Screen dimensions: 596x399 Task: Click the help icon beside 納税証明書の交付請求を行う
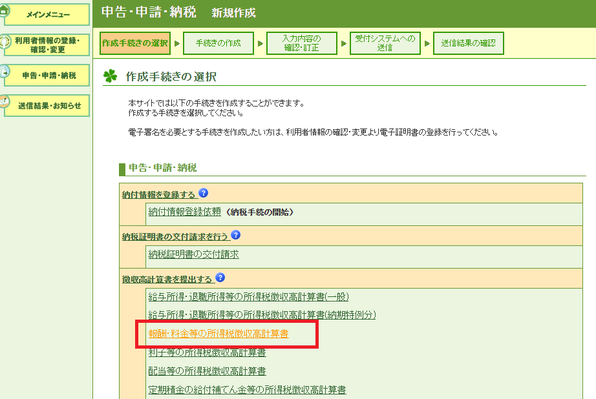tap(235, 236)
